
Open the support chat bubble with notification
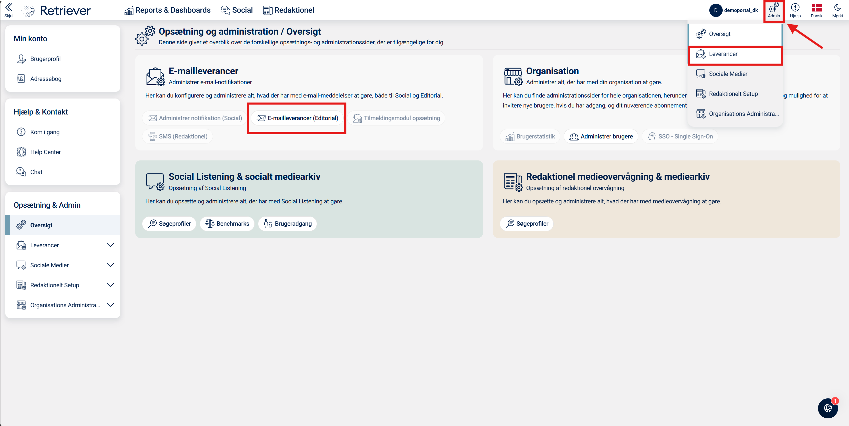(x=828, y=408)
